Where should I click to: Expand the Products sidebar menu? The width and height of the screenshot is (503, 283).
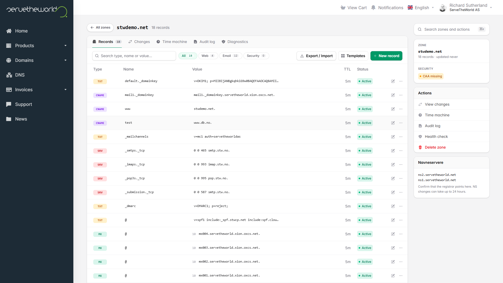pyautogui.click(x=37, y=46)
